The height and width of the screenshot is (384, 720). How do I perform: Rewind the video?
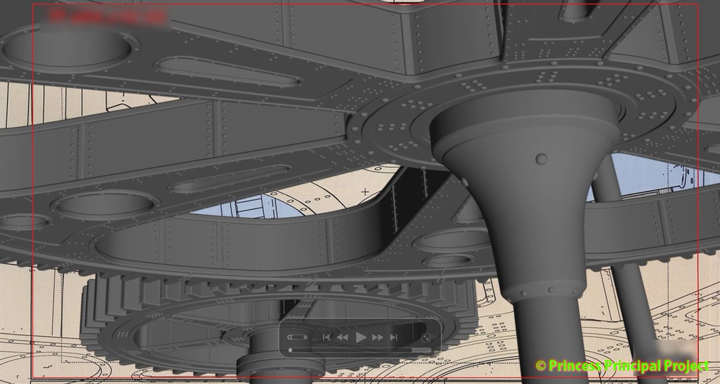[342, 337]
